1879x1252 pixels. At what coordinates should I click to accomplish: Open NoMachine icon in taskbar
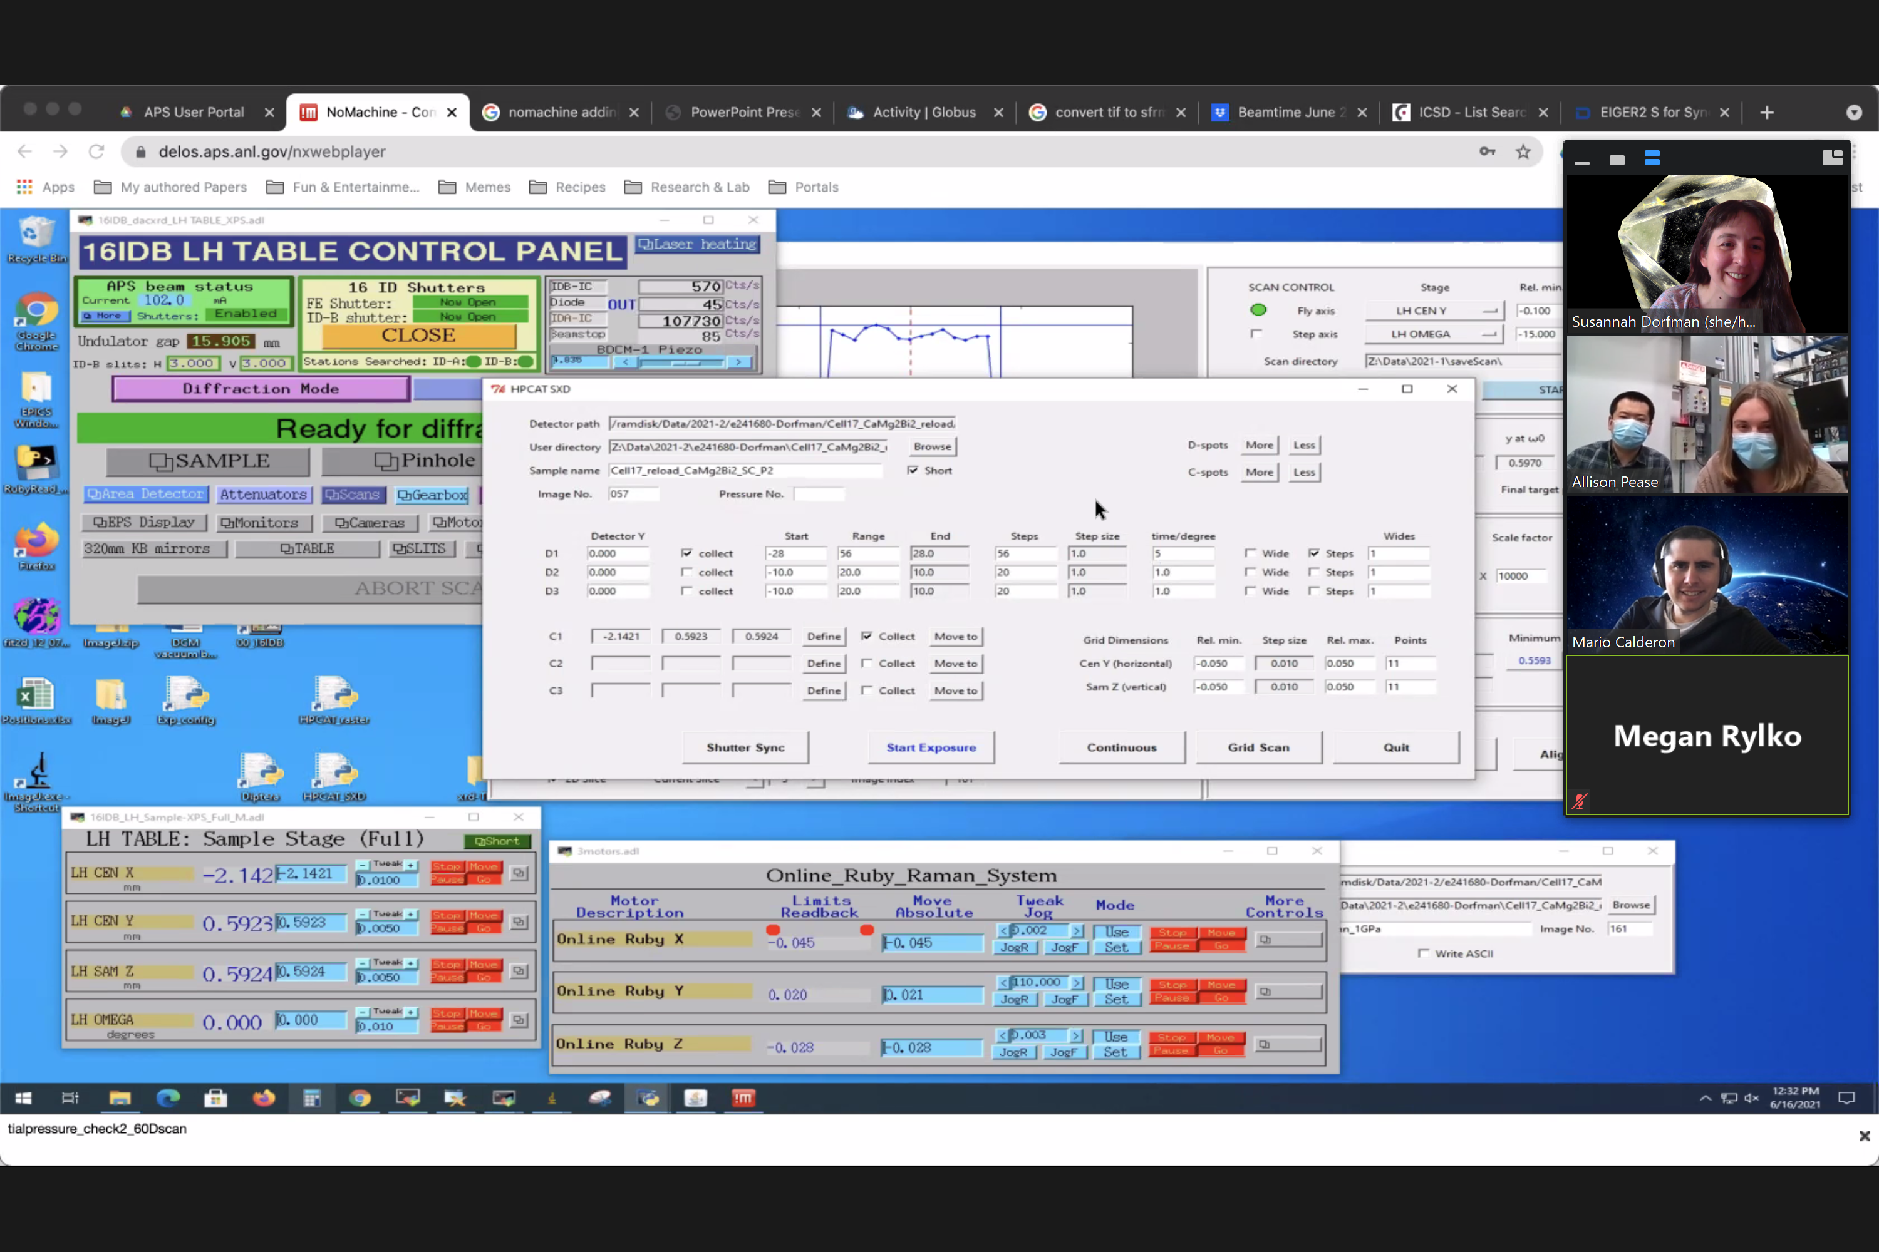click(743, 1098)
